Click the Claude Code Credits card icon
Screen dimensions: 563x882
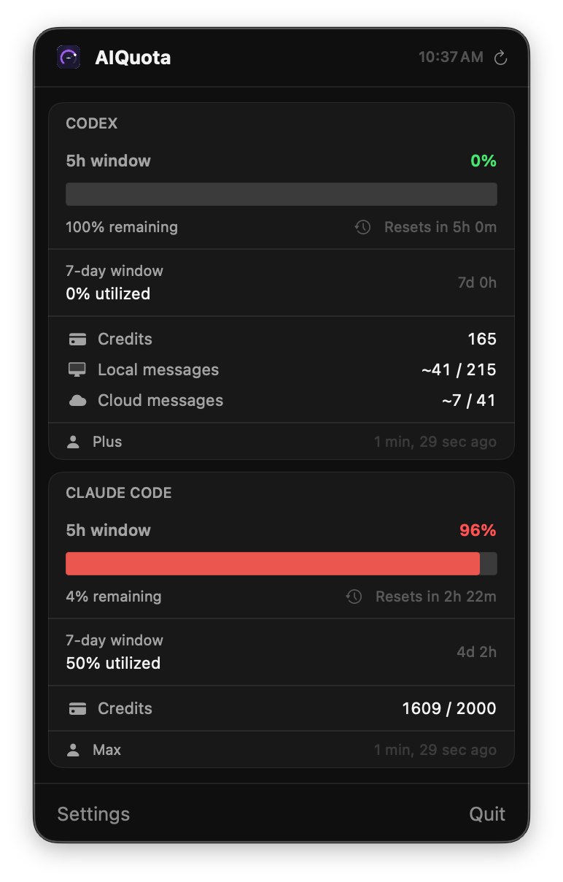pos(77,708)
